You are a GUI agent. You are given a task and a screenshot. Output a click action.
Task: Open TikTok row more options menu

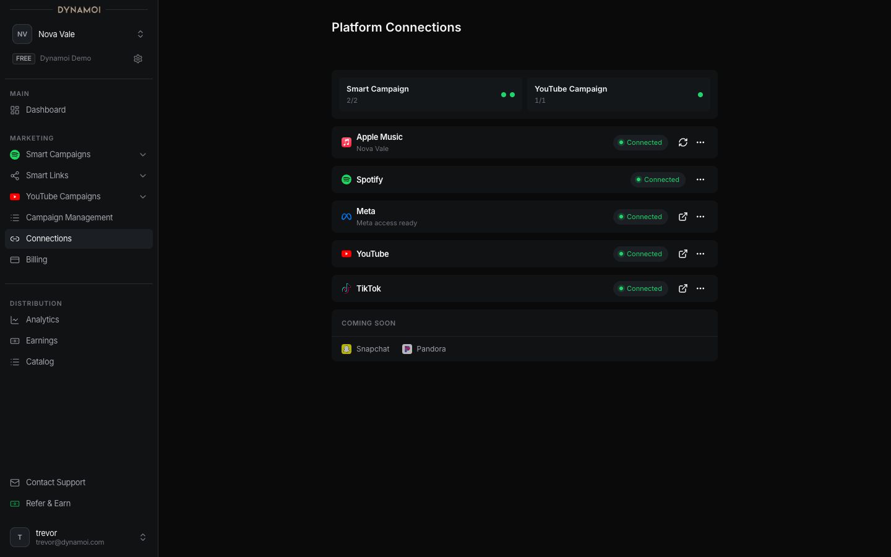pyautogui.click(x=700, y=288)
